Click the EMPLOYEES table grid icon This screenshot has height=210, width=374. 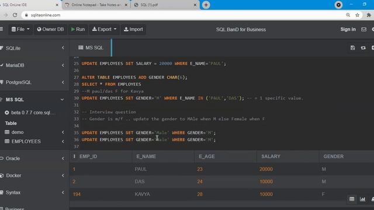click(x=7, y=141)
